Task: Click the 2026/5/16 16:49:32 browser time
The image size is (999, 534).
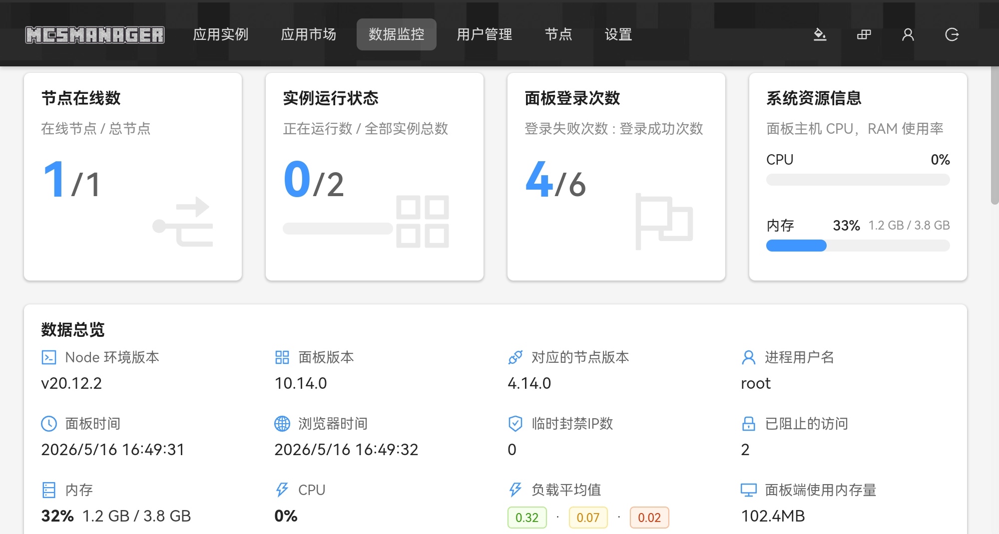Action: point(346,450)
